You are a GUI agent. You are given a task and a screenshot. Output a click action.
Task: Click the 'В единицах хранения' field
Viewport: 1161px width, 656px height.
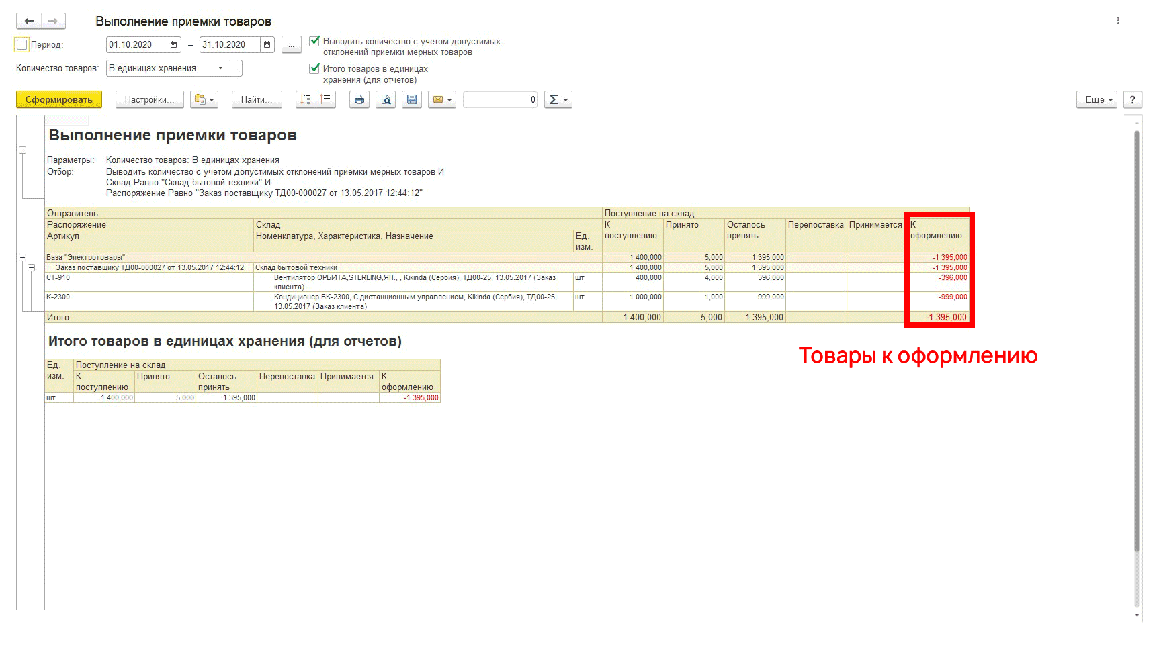point(160,68)
